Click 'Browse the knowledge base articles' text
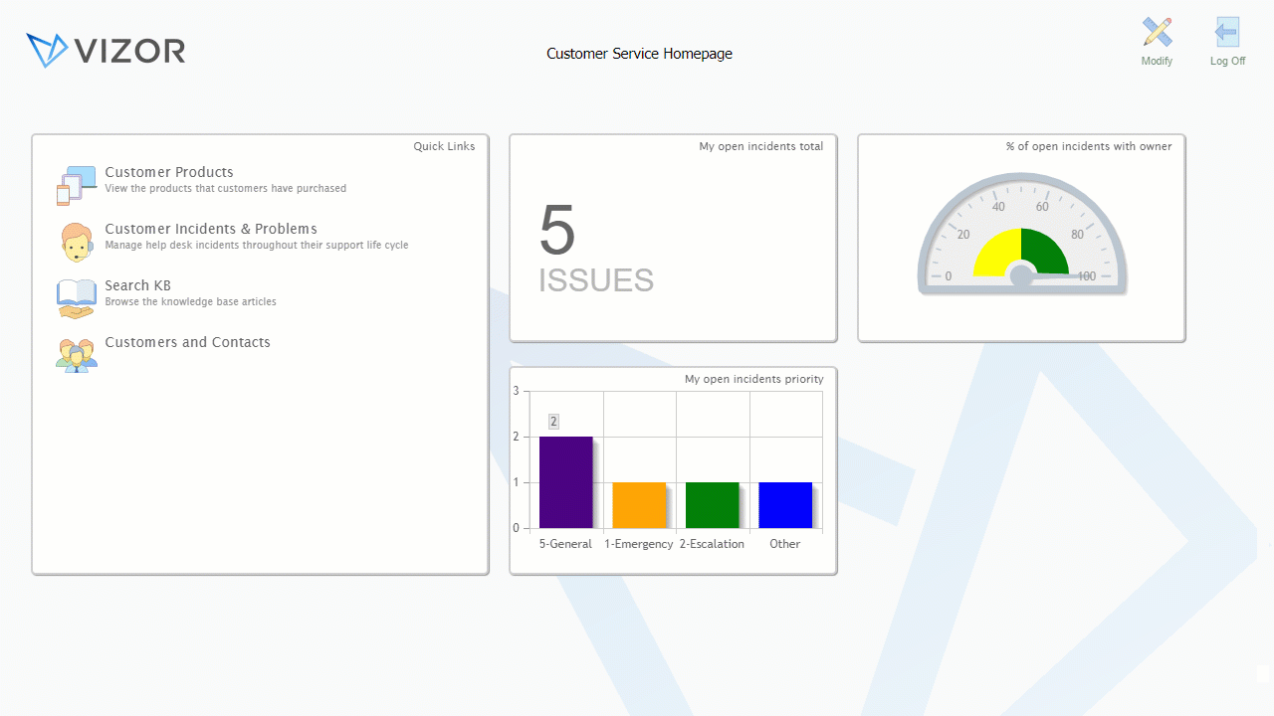1274x716 pixels. [190, 301]
